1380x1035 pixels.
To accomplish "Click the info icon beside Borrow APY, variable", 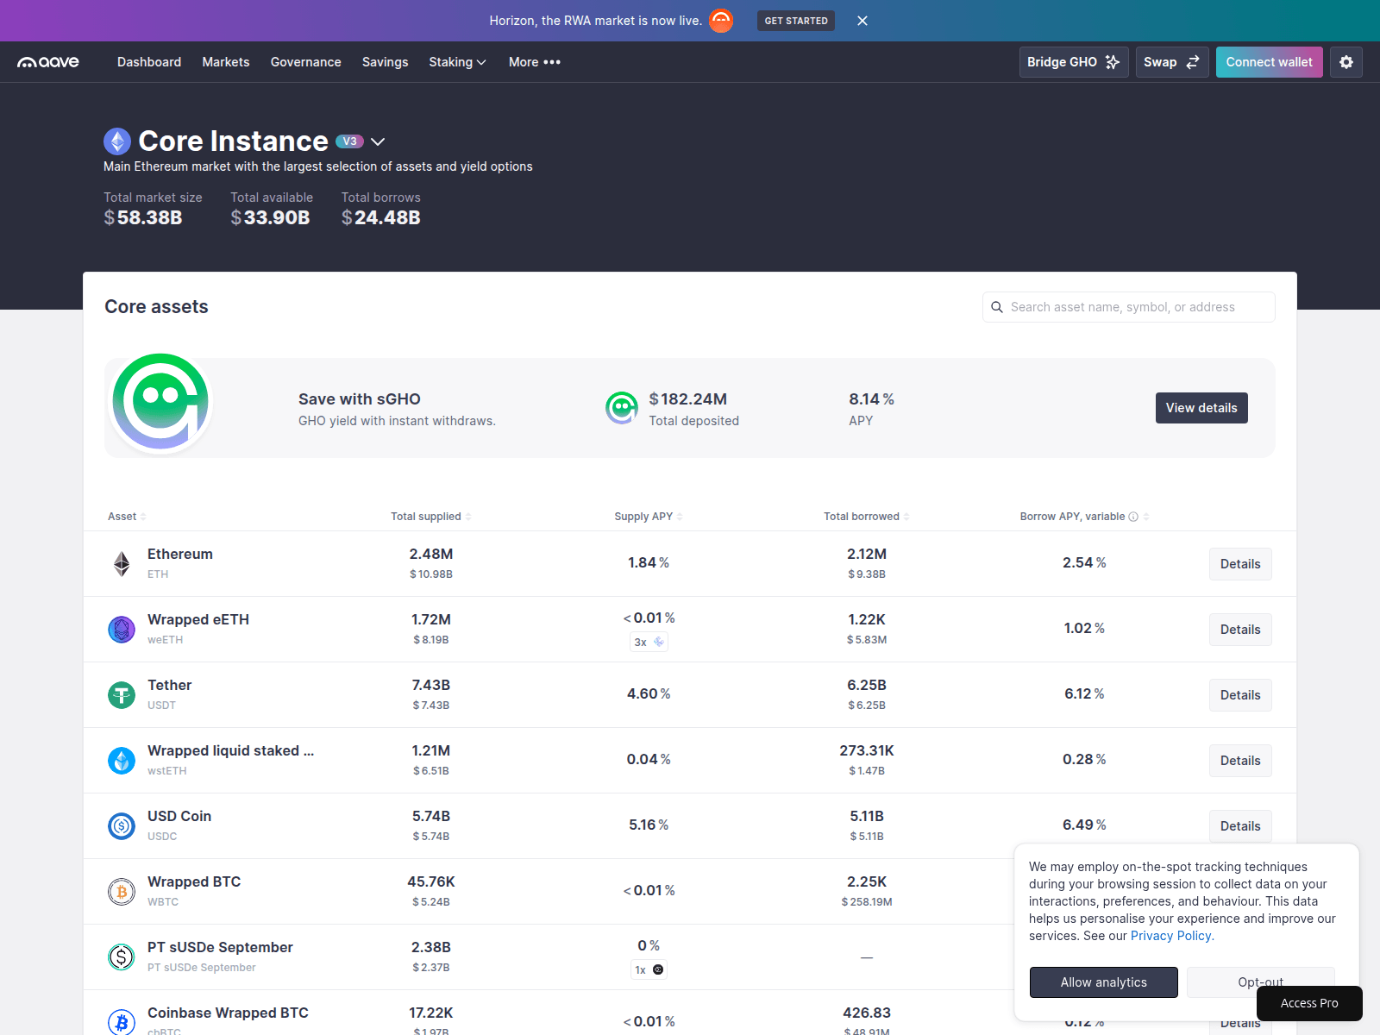I will click(1133, 517).
